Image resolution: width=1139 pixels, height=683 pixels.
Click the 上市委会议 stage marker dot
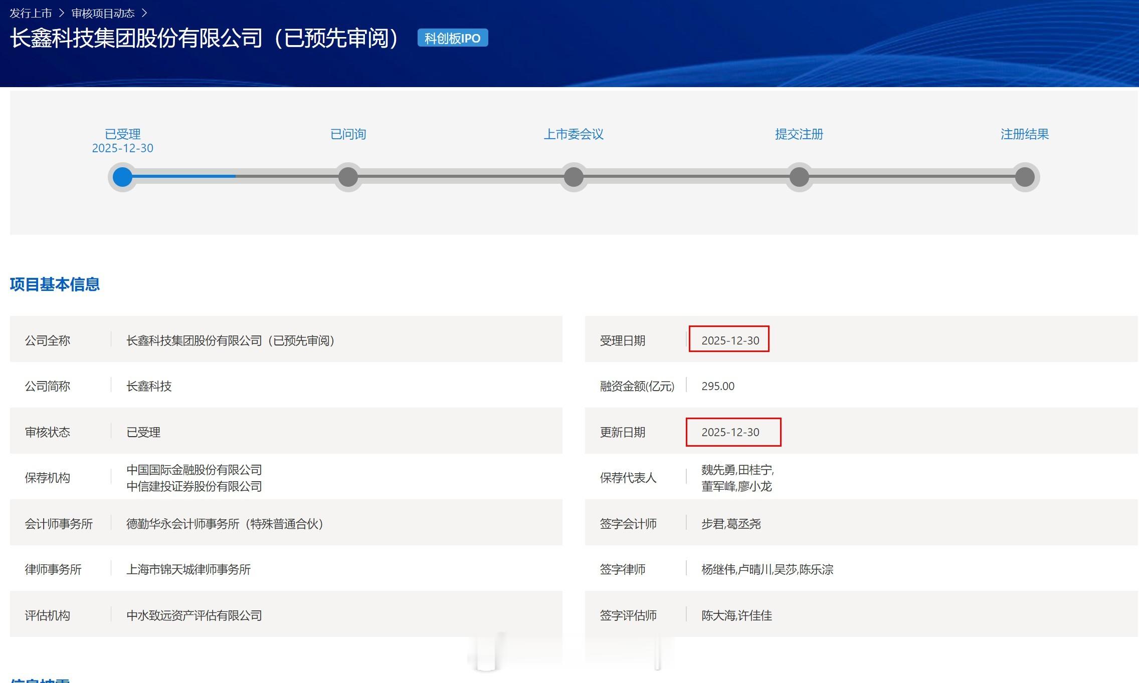574,177
